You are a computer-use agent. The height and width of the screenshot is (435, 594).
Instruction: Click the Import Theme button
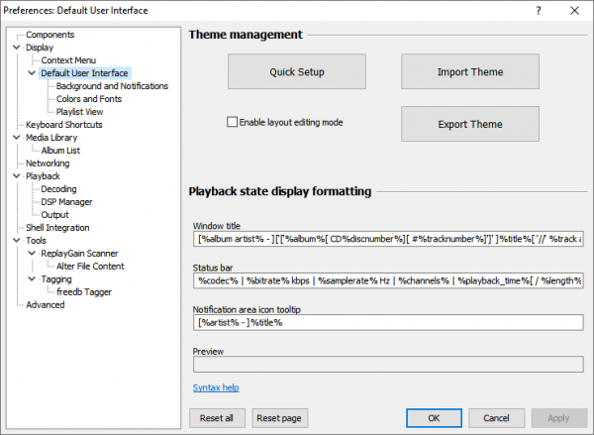click(x=469, y=72)
